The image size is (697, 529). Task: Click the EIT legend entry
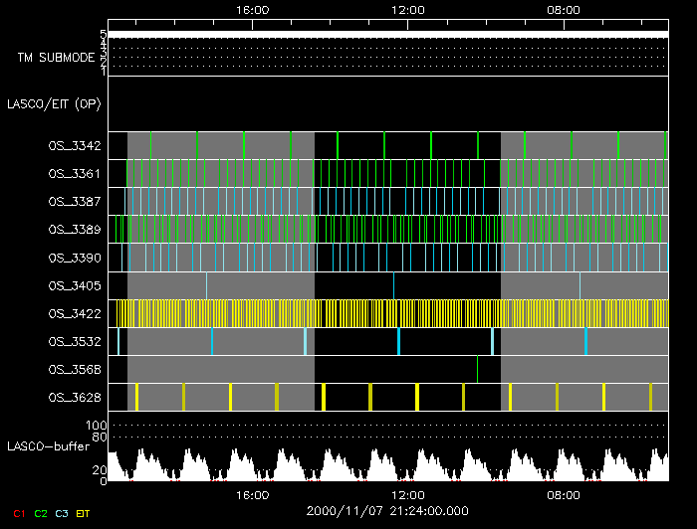(x=83, y=512)
